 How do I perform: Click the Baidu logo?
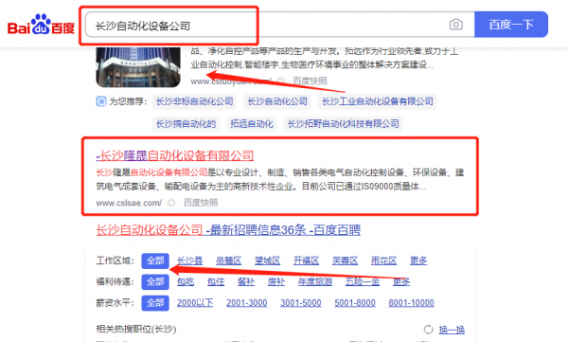pos(41,25)
